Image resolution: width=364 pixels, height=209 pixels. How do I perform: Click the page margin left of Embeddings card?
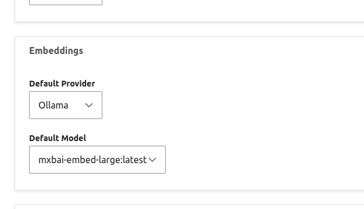(x=7, y=113)
